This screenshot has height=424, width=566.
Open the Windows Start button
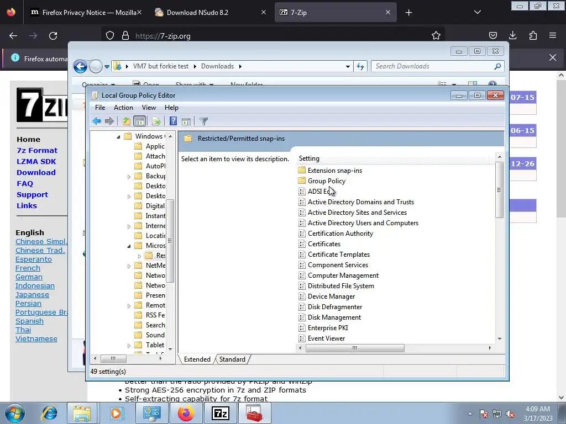pos(15,413)
